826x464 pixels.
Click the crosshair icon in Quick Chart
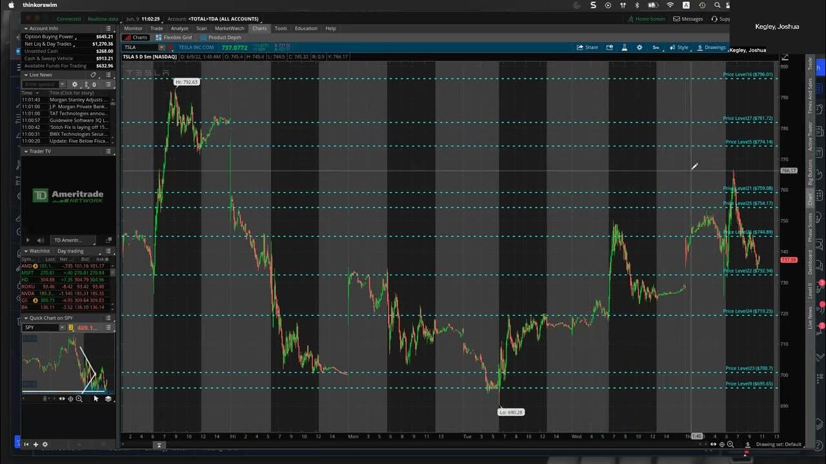coord(70,399)
